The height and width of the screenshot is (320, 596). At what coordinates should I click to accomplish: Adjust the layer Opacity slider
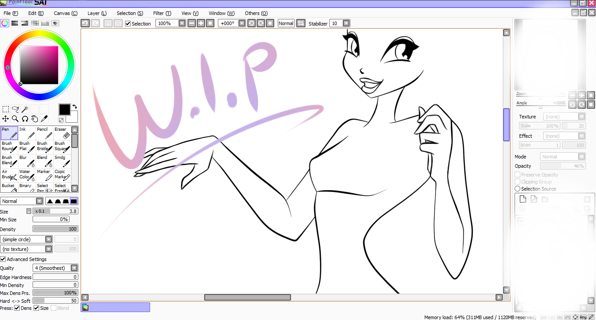tap(563, 166)
